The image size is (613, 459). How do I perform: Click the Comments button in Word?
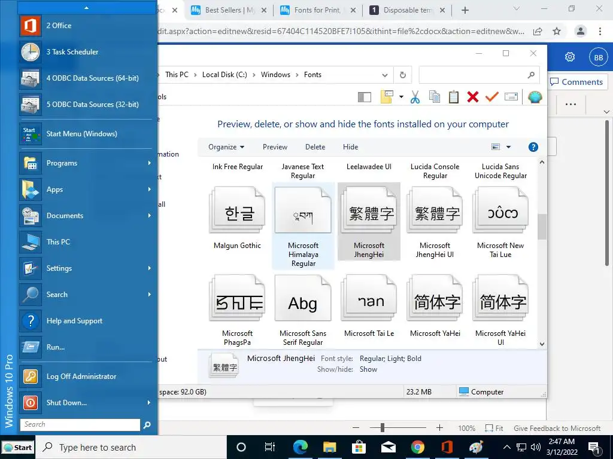[x=577, y=82]
